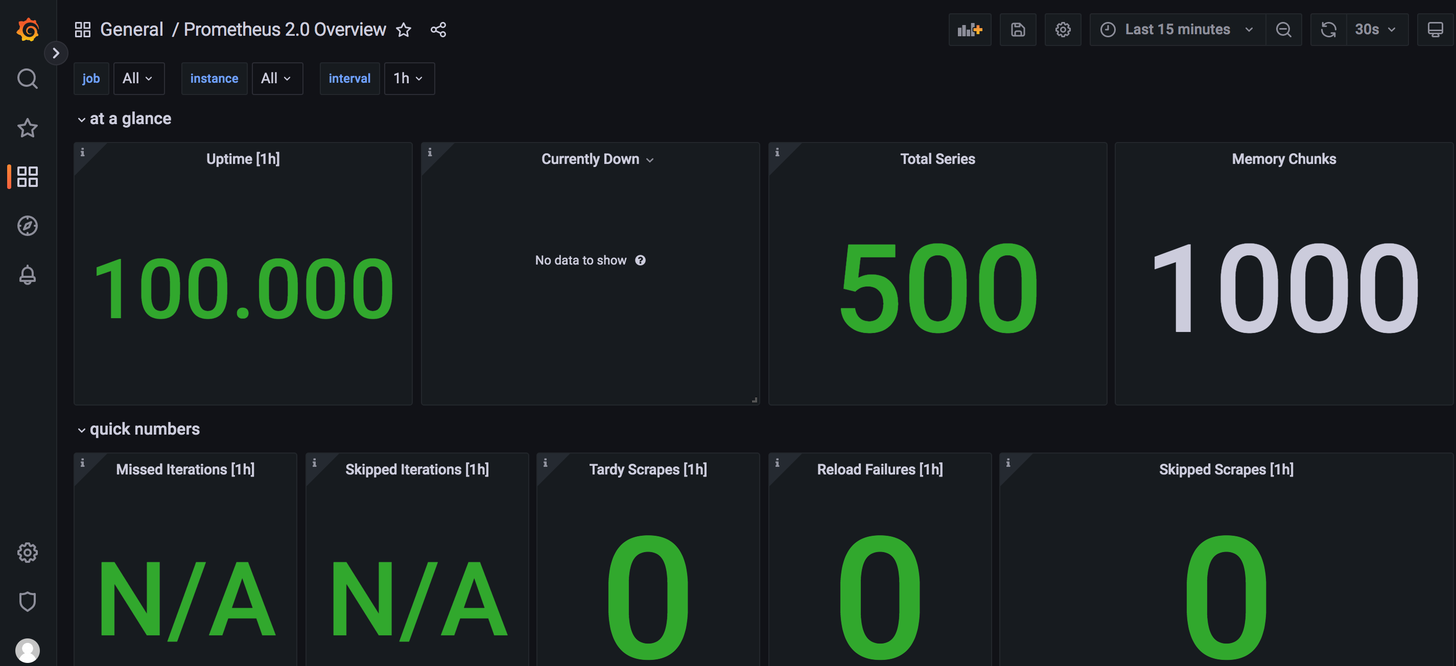Show info for Total Series panel
Image resolution: width=1456 pixels, height=666 pixels.
pos(777,152)
